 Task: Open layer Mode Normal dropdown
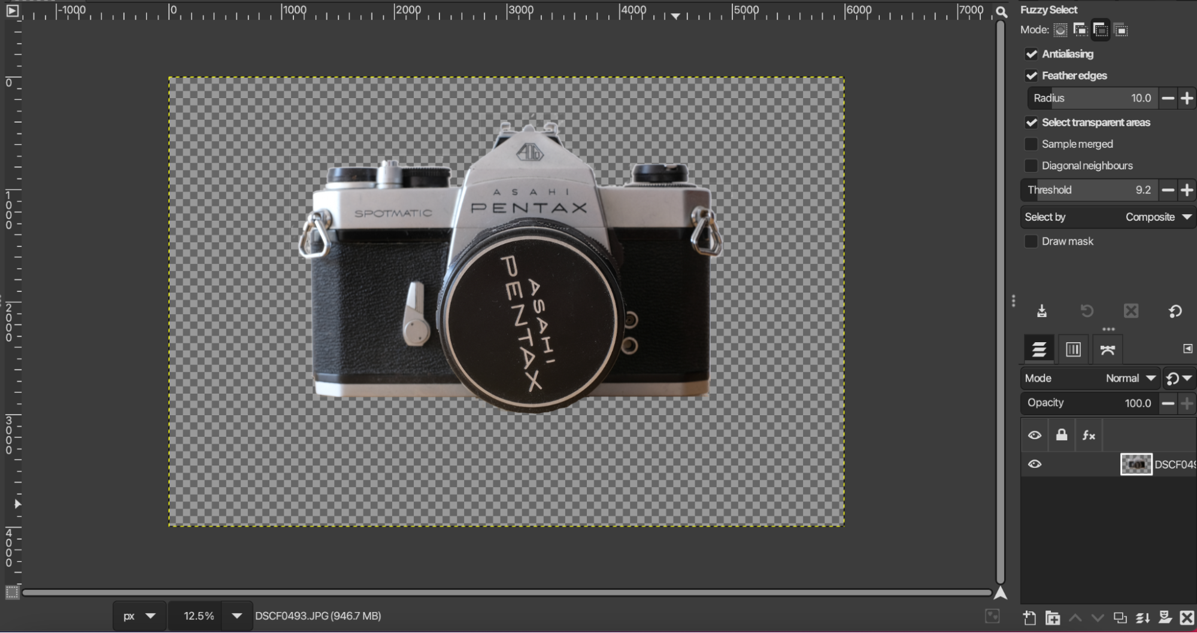pos(1090,378)
